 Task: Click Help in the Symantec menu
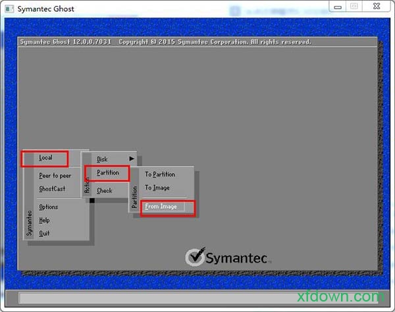[44, 220]
